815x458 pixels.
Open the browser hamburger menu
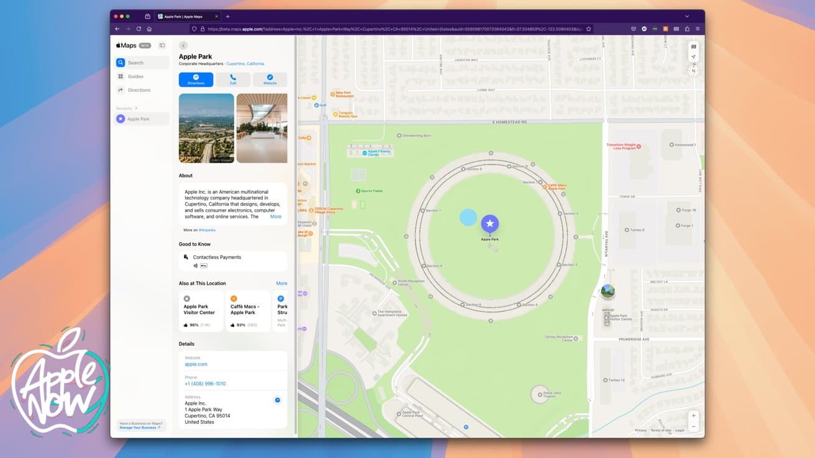click(698, 29)
